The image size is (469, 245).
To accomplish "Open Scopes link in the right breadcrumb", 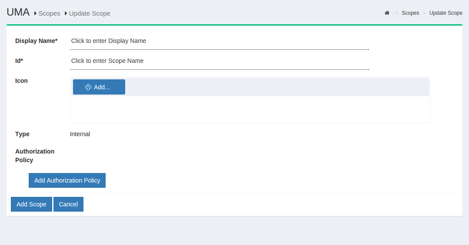I will 410,13.
